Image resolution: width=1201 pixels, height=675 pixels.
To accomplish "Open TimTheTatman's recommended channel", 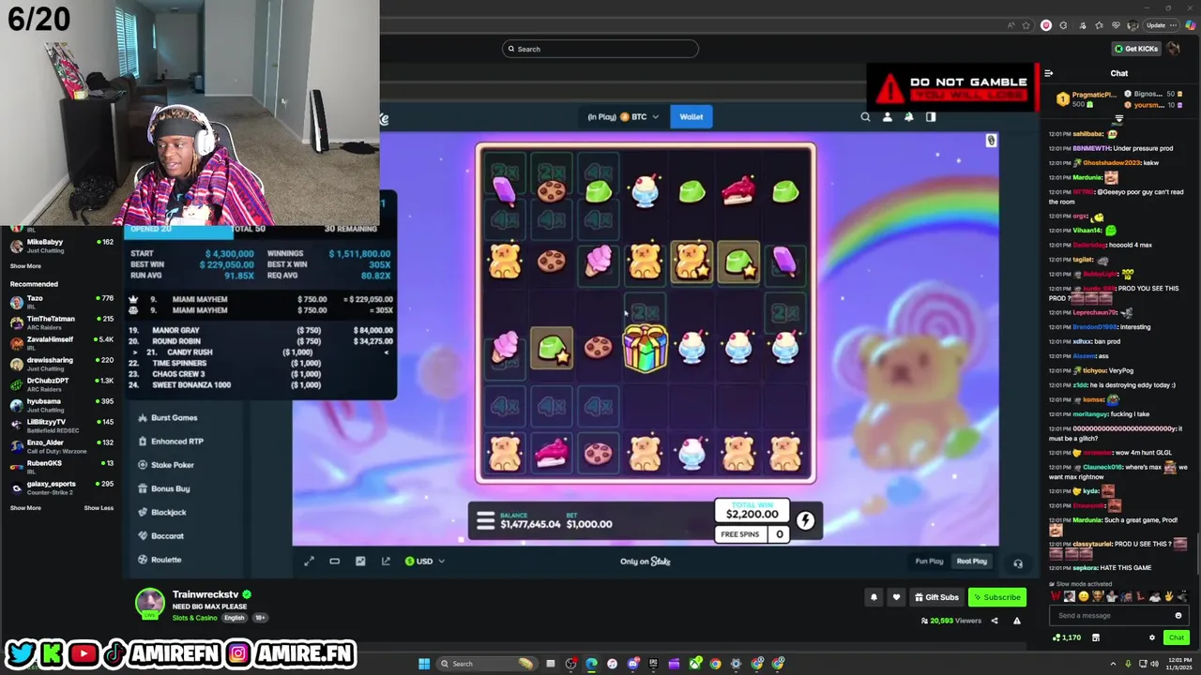I will coord(61,322).
